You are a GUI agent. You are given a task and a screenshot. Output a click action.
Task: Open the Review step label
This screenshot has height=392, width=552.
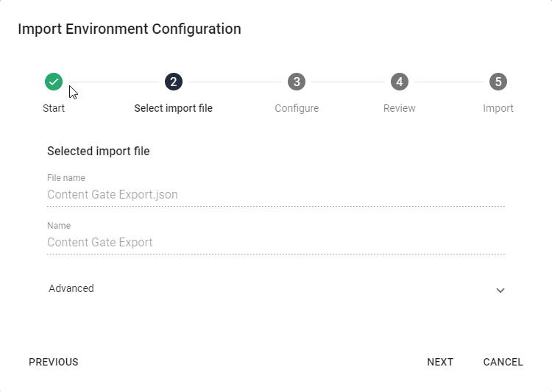point(400,108)
